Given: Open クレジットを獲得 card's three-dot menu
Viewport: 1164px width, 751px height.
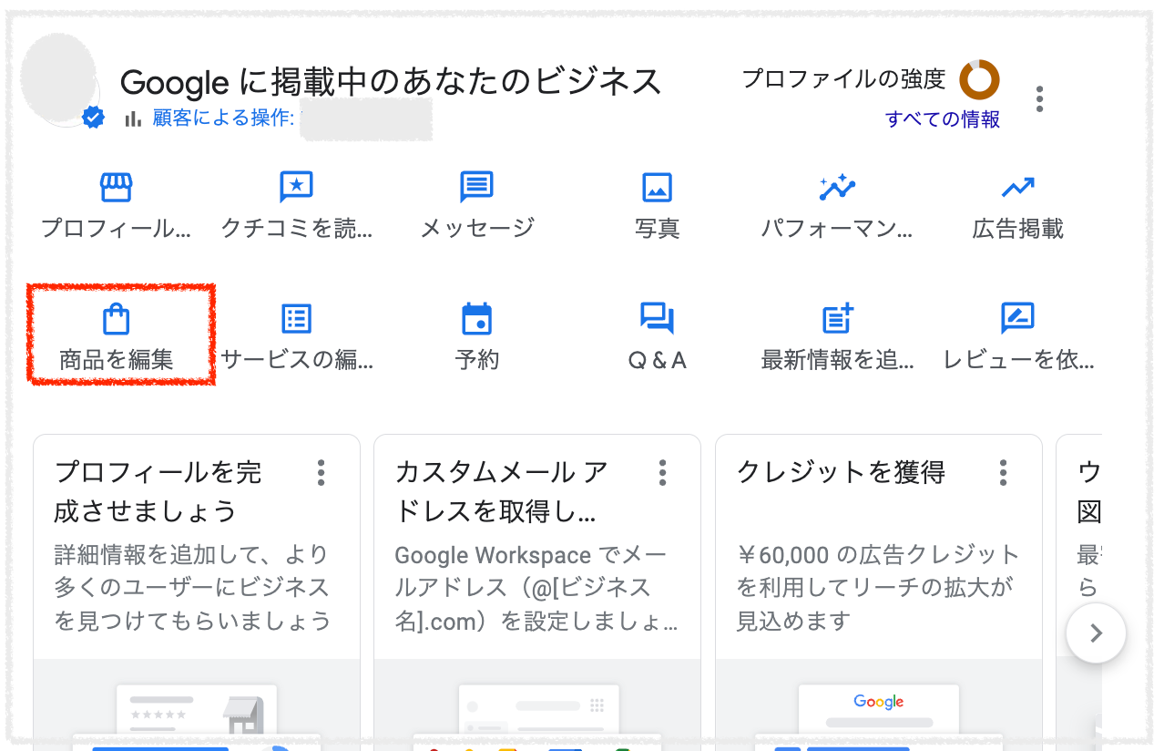Looking at the screenshot, I should [x=1002, y=473].
